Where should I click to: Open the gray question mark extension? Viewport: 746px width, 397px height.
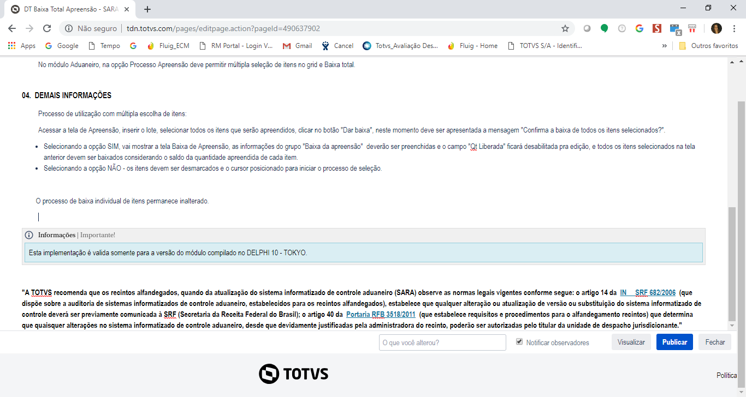[x=622, y=28]
